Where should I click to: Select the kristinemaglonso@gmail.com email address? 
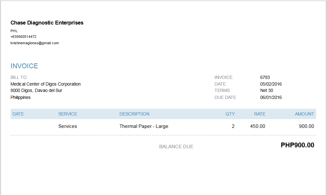point(35,43)
